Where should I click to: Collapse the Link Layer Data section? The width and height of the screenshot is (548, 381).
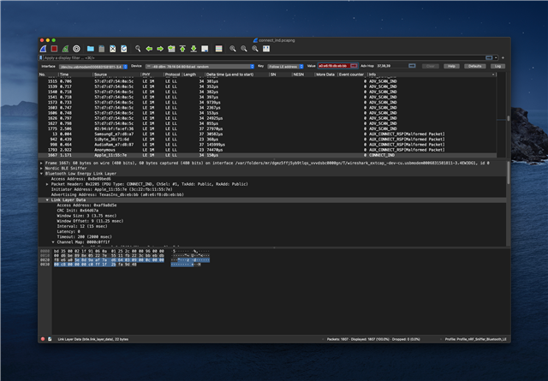click(47, 200)
